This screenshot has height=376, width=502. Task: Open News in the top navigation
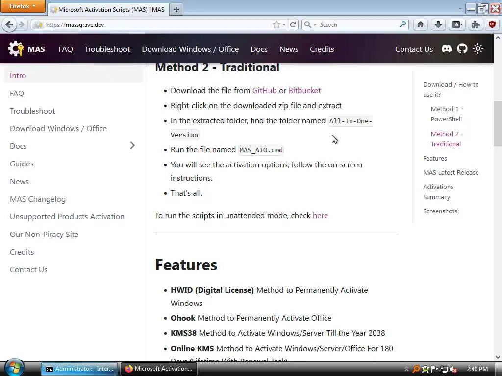coord(289,49)
